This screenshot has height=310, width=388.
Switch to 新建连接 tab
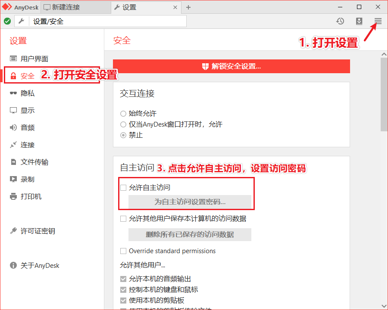(x=75, y=7)
